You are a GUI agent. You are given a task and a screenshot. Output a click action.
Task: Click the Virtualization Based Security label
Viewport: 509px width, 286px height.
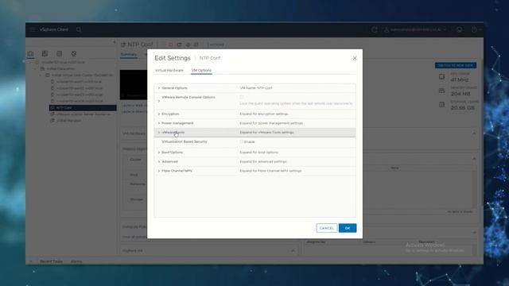(x=185, y=141)
